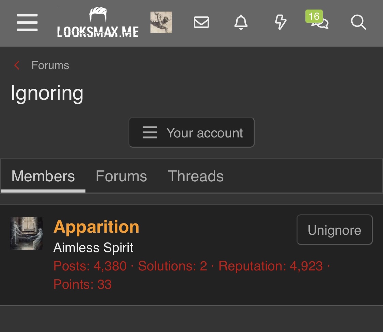The height and width of the screenshot is (332, 383).
Task: Switch to the Threads tab
Action: tap(196, 176)
